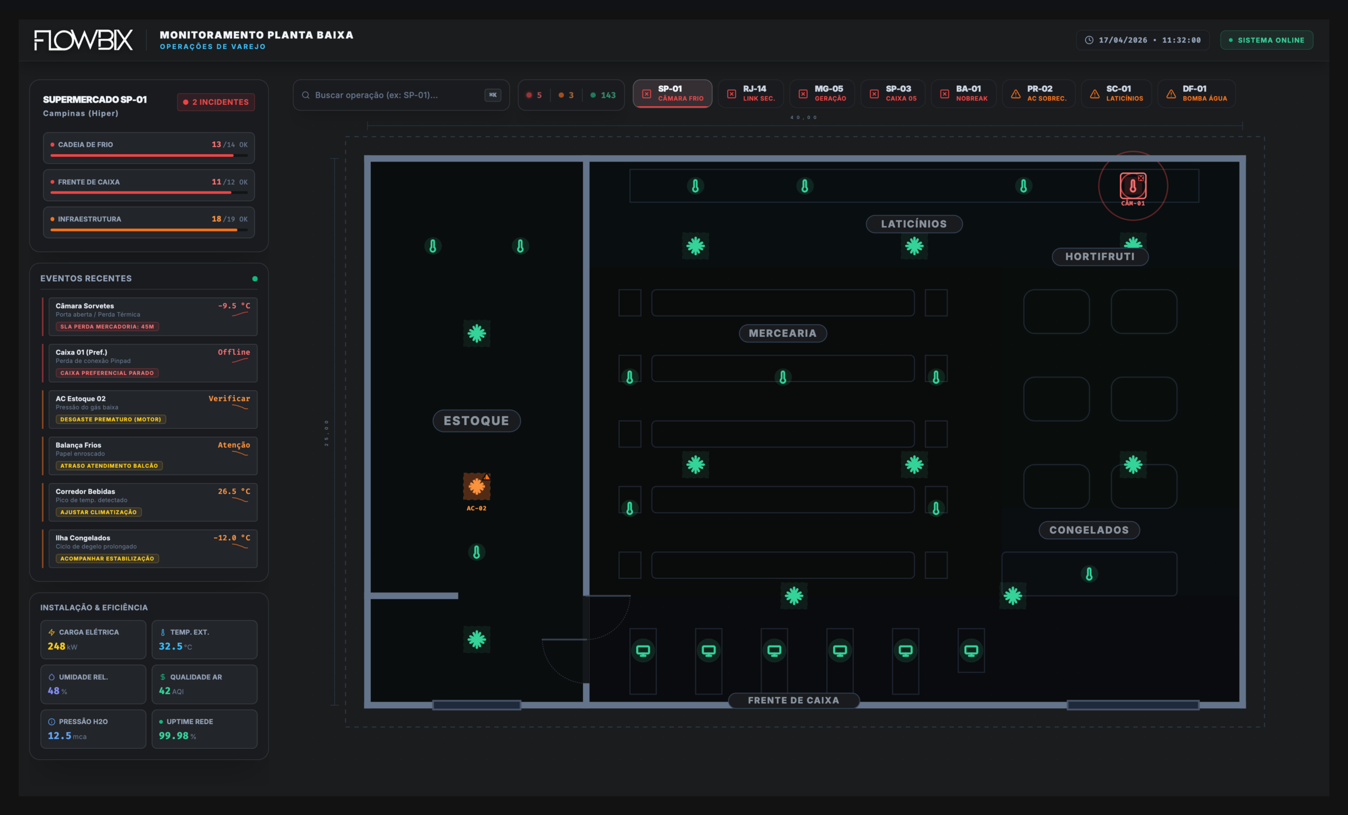The image size is (1348, 815).
Task: Toggle the red critical alerts filter
Action: click(534, 95)
